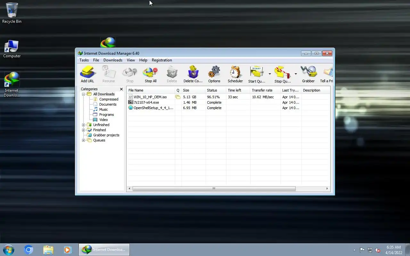This screenshot has width=410, height=256.
Task: Click the Tell a Friend icon
Action: tap(326, 74)
